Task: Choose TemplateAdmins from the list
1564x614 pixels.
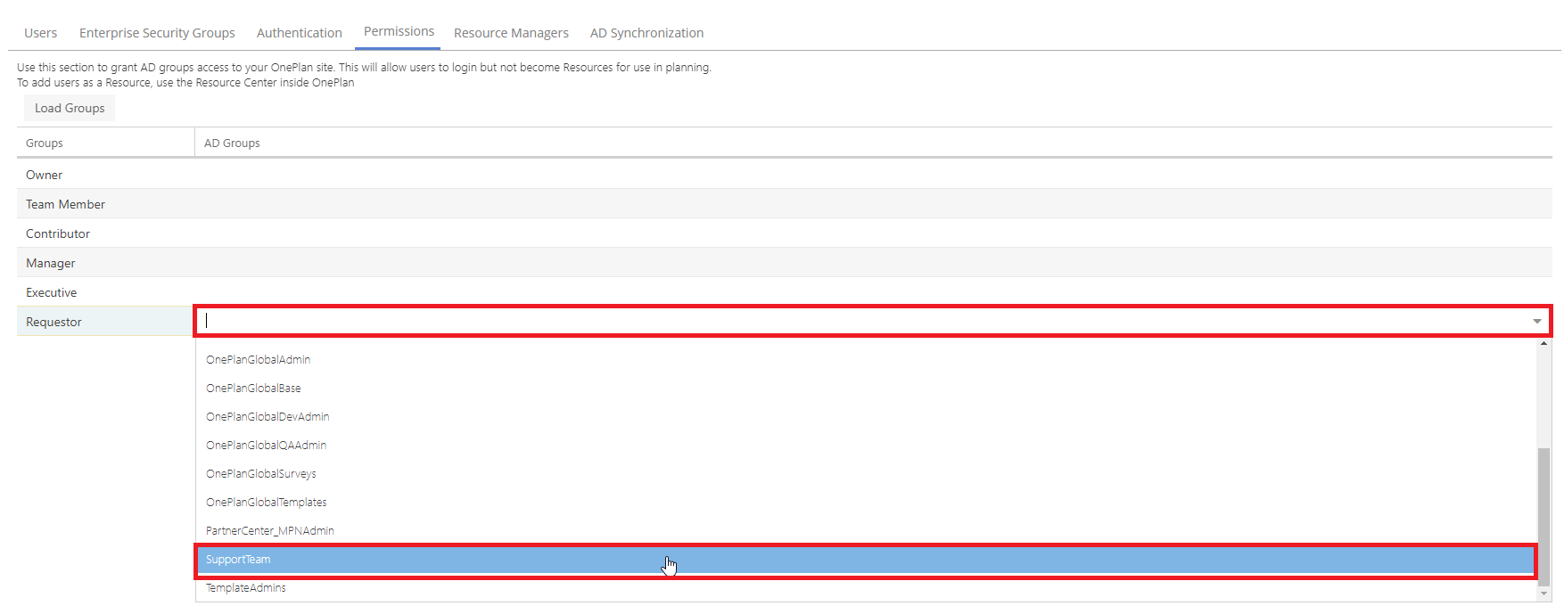Action: click(x=867, y=588)
